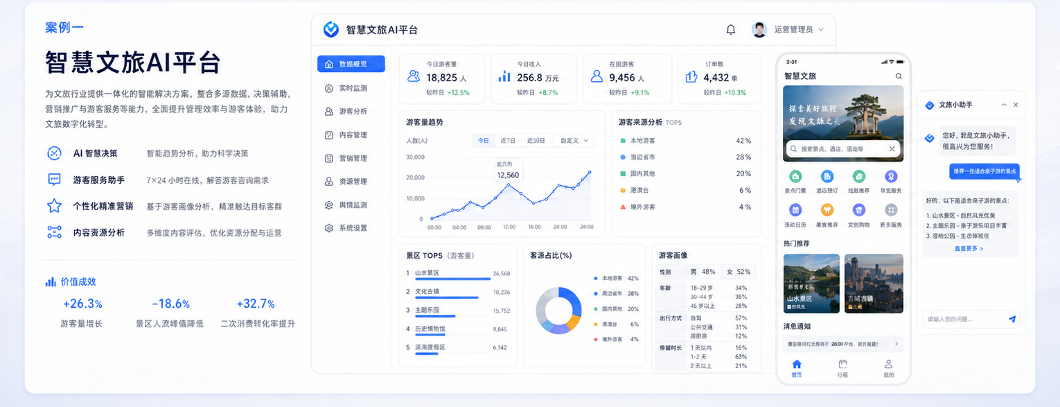Open the 山水景区 recommendation thumbnail
Viewport: 1060px width, 407px height.
(811, 283)
